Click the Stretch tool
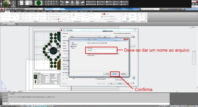198x107 pixels. click(27, 19)
